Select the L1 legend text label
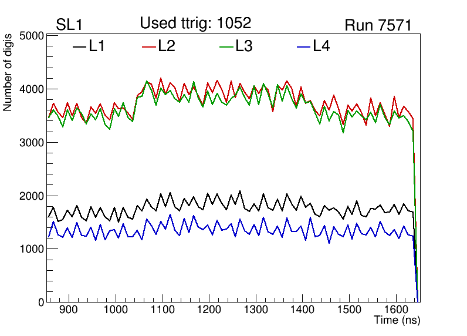 pos(97,46)
